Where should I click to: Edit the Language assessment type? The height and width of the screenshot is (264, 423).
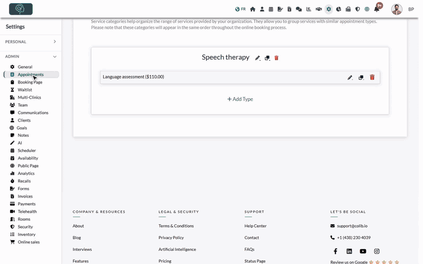(x=350, y=78)
